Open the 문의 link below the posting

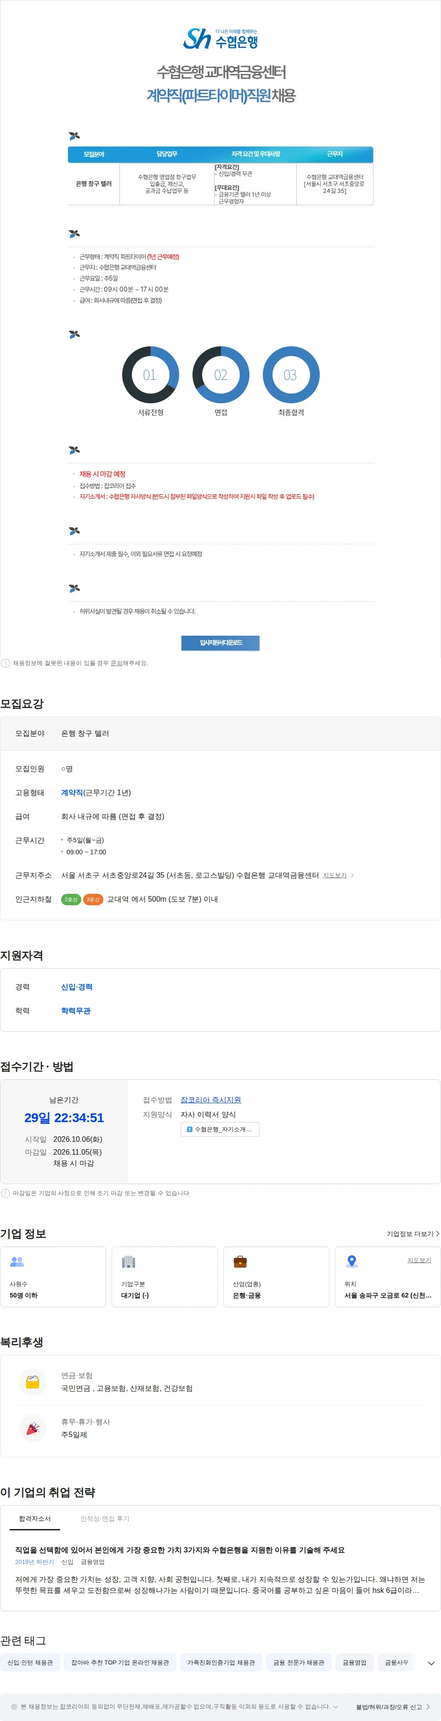point(116,663)
